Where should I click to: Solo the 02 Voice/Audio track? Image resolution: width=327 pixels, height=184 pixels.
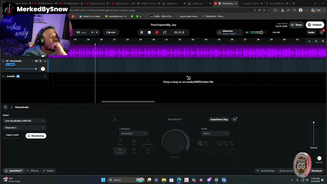[x=40, y=61]
